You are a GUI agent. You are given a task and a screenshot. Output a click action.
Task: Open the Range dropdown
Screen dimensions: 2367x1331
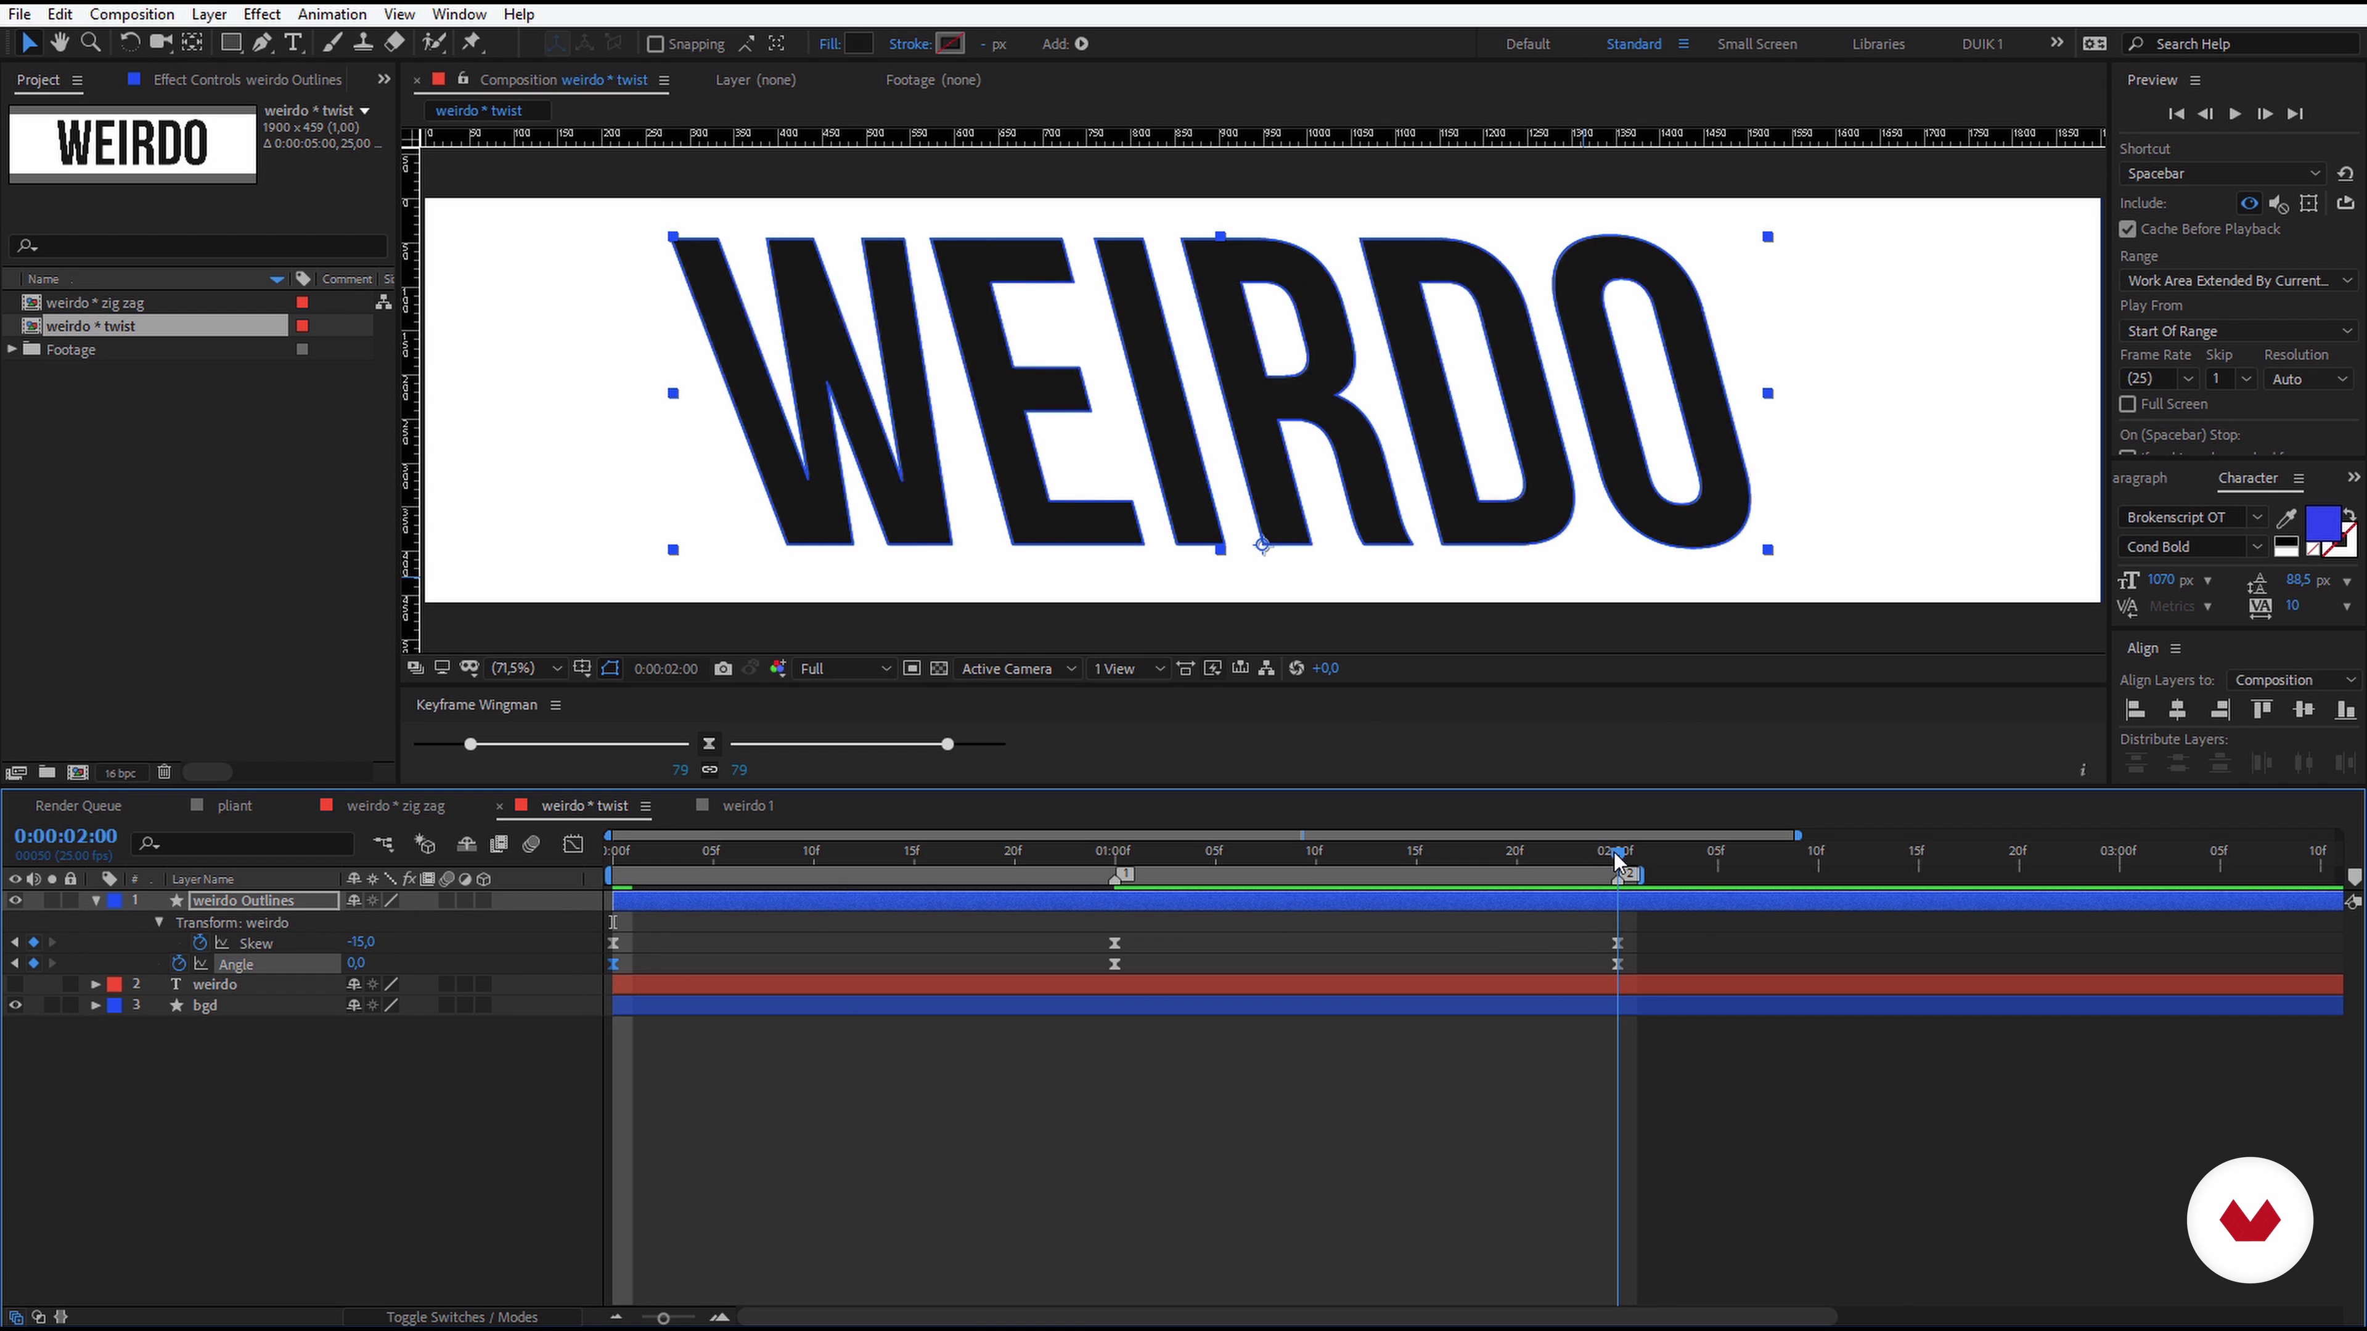tap(2238, 281)
